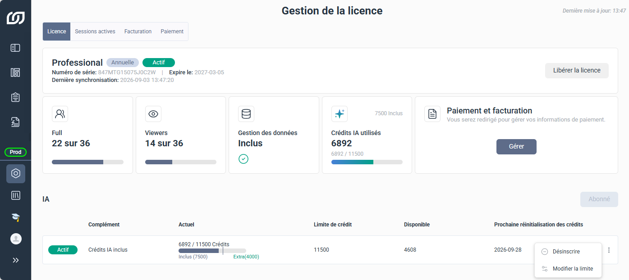
Task: Open the clipboard checklist sidebar icon
Action: 15,97
